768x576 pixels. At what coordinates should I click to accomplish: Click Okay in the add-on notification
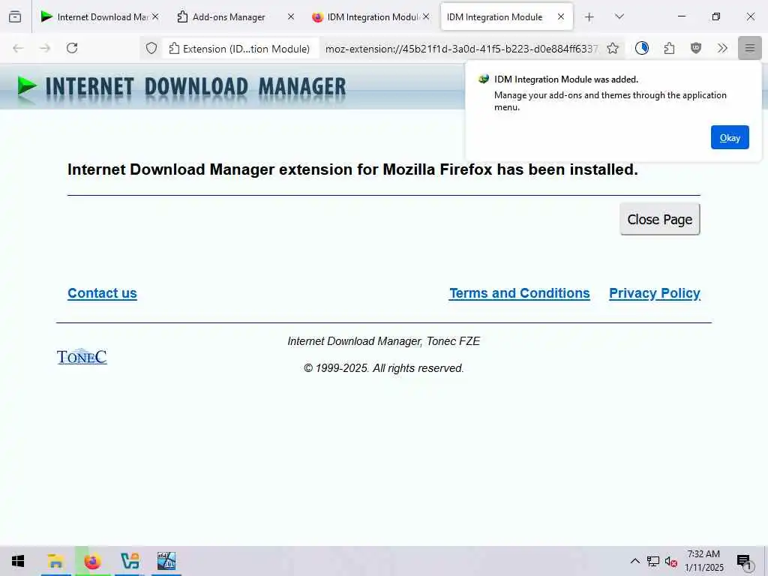click(x=730, y=138)
